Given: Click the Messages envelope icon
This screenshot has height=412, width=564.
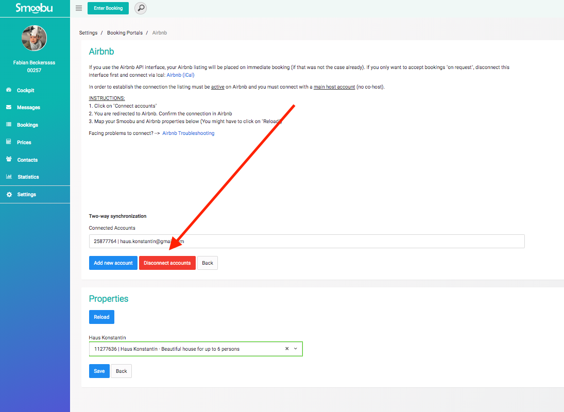Looking at the screenshot, I should (9, 107).
